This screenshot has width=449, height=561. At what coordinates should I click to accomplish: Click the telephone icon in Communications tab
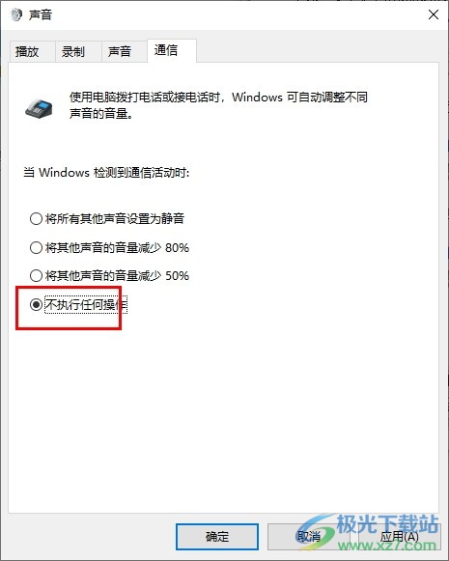39,108
